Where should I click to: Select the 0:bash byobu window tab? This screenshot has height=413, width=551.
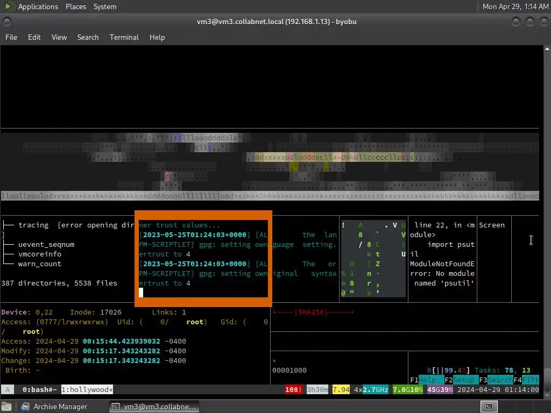(x=39, y=389)
